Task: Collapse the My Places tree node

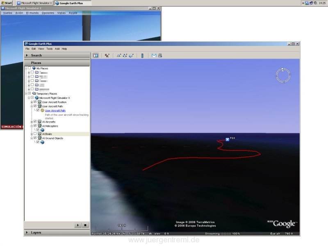Action: click(x=26, y=68)
